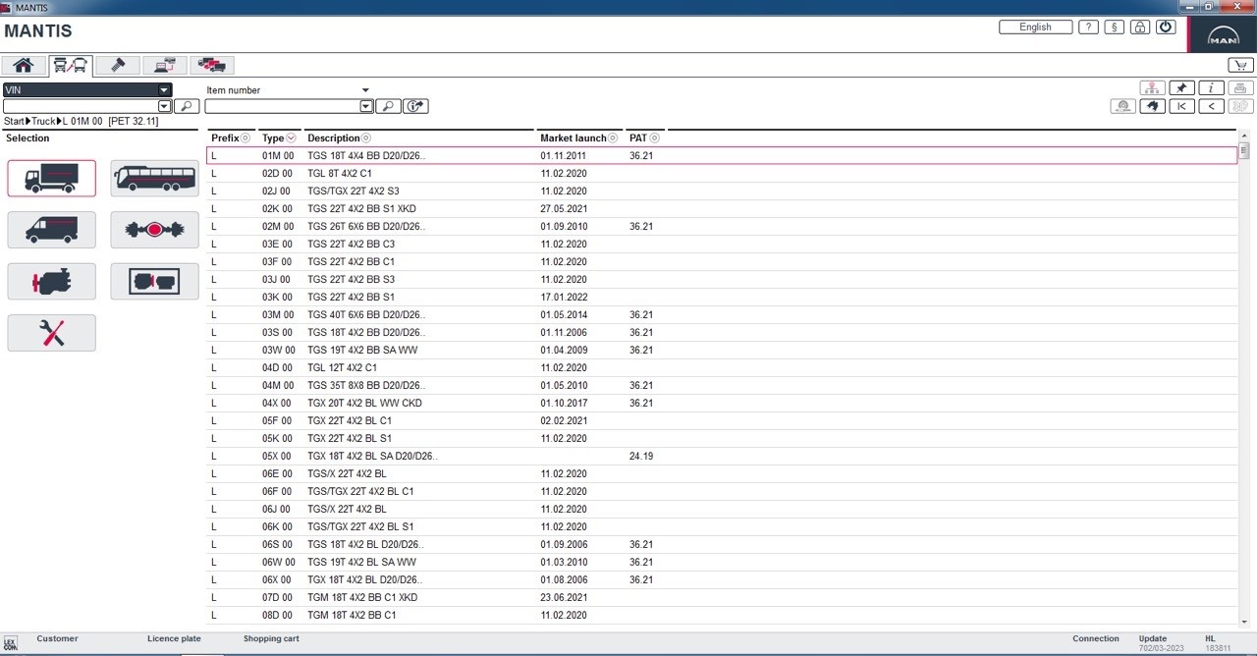This screenshot has height=656, width=1257.
Task: Open the shopping cart icon
Action: point(1240,66)
